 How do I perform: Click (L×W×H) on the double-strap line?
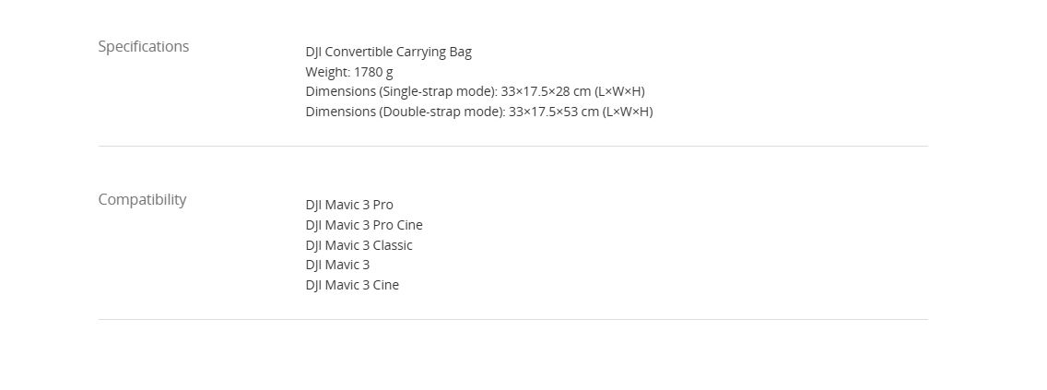click(x=628, y=112)
